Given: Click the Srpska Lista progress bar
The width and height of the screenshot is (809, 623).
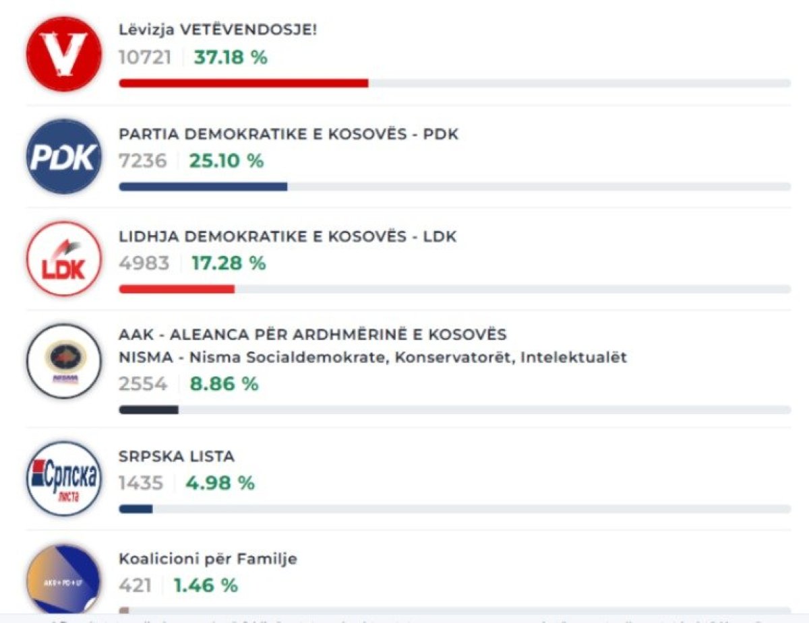Looking at the screenshot, I should (x=136, y=509).
